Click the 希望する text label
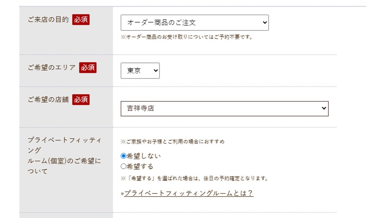 click(140, 166)
